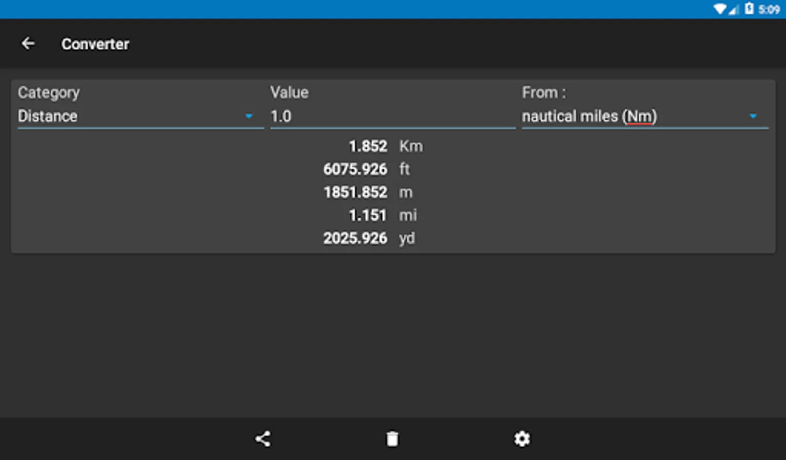Screen dimensions: 786x460
Task: Choose the 1.151 mi result row
Action: click(x=382, y=215)
